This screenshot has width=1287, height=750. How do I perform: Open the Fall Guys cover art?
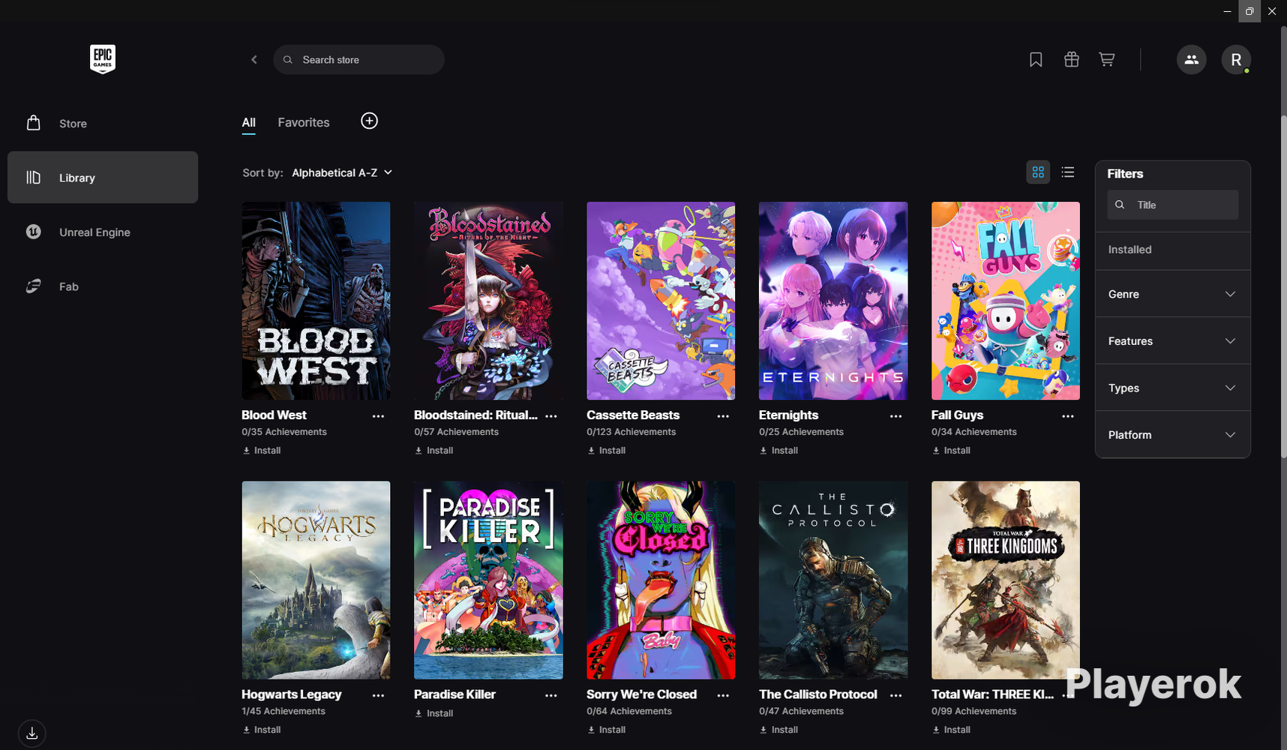[1006, 301]
